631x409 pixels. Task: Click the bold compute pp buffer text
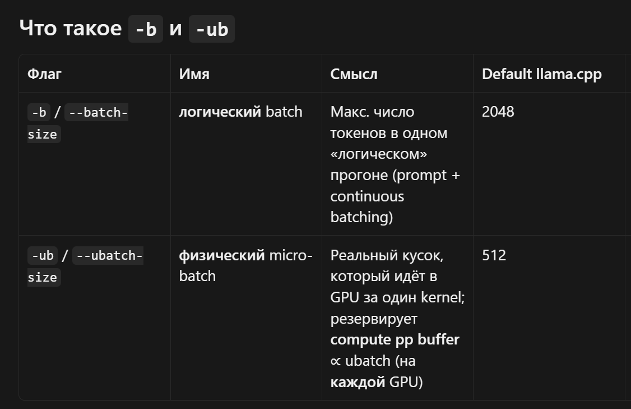click(395, 339)
